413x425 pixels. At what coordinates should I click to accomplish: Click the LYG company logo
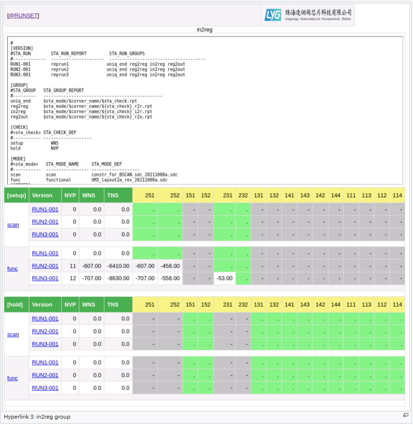308,15
